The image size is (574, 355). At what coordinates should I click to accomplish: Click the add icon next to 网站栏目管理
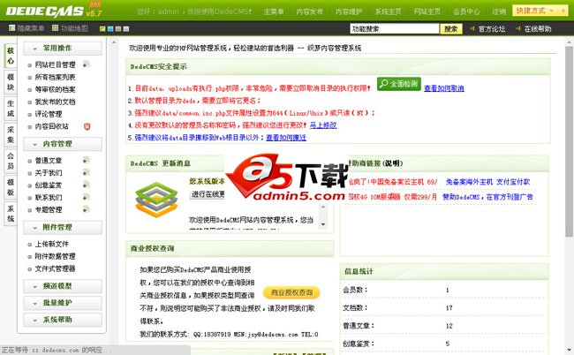86,64
